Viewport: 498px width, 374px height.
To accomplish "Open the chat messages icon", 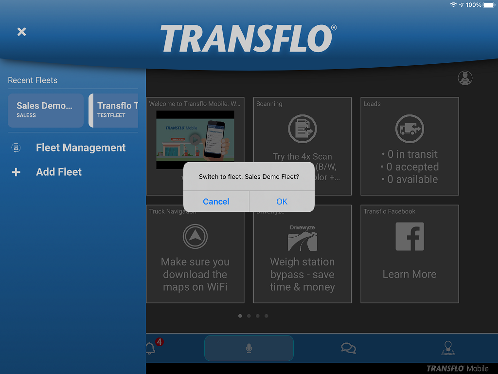I will (x=348, y=348).
